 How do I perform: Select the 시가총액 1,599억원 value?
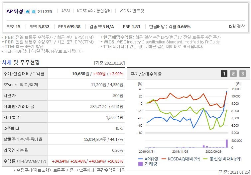(114, 118)
